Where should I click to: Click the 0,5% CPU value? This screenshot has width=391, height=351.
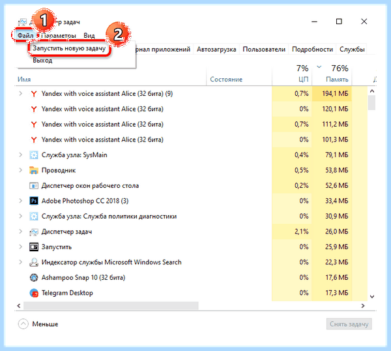301,170
